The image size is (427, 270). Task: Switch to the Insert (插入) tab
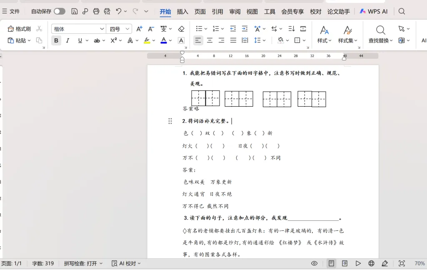182,11
